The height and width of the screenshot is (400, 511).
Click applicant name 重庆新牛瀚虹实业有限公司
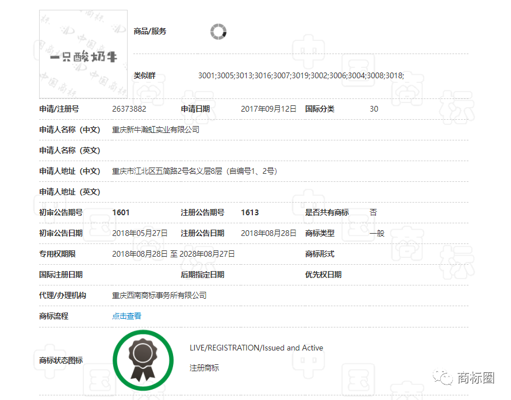[x=156, y=129]
